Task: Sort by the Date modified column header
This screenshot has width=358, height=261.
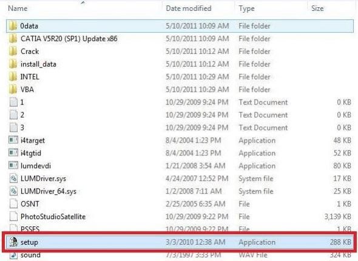Action: pos(189,8)
